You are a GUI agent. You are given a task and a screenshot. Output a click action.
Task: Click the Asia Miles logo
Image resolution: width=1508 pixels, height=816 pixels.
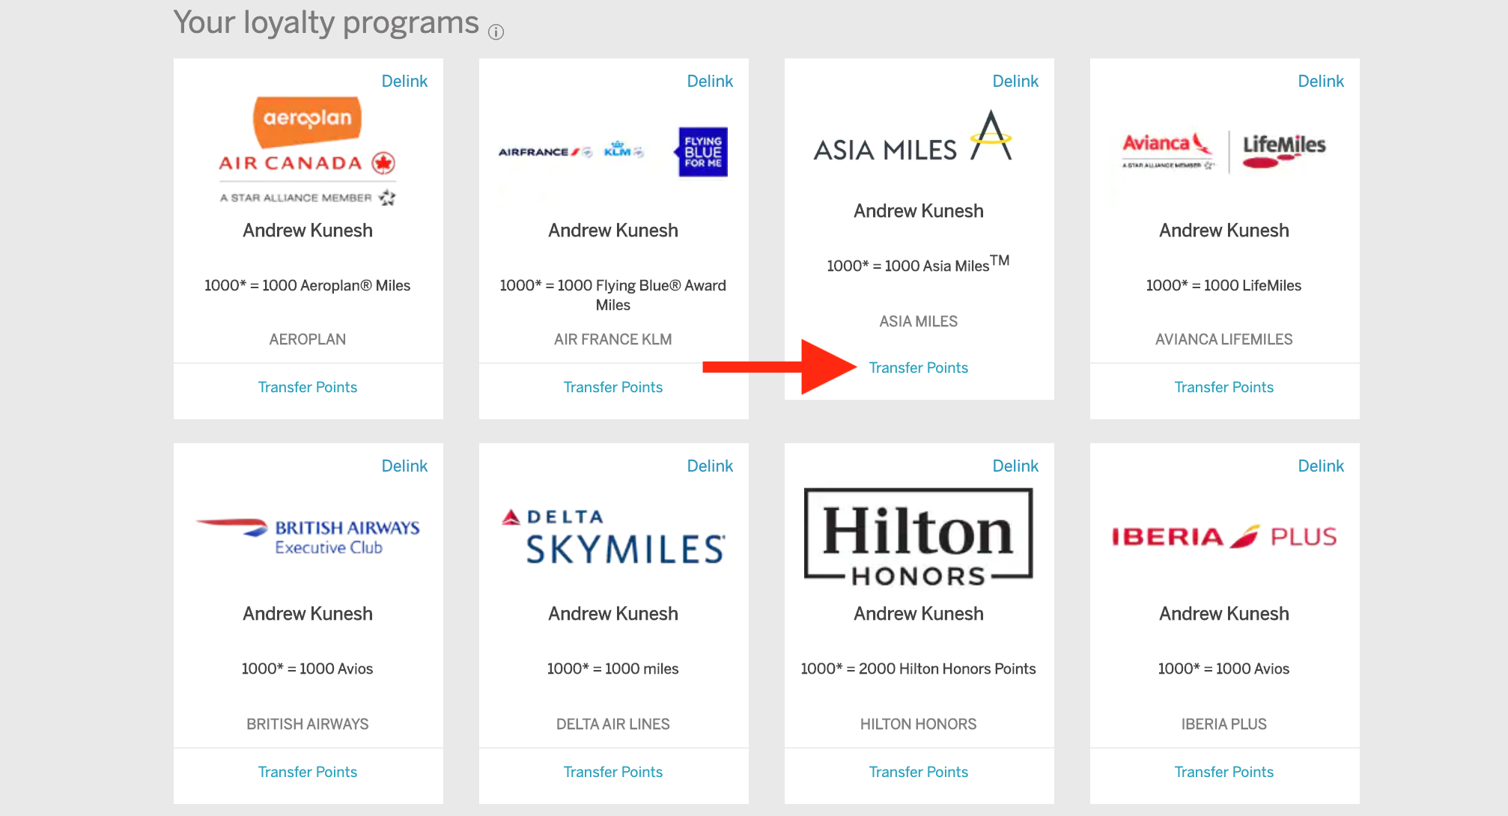913,137
